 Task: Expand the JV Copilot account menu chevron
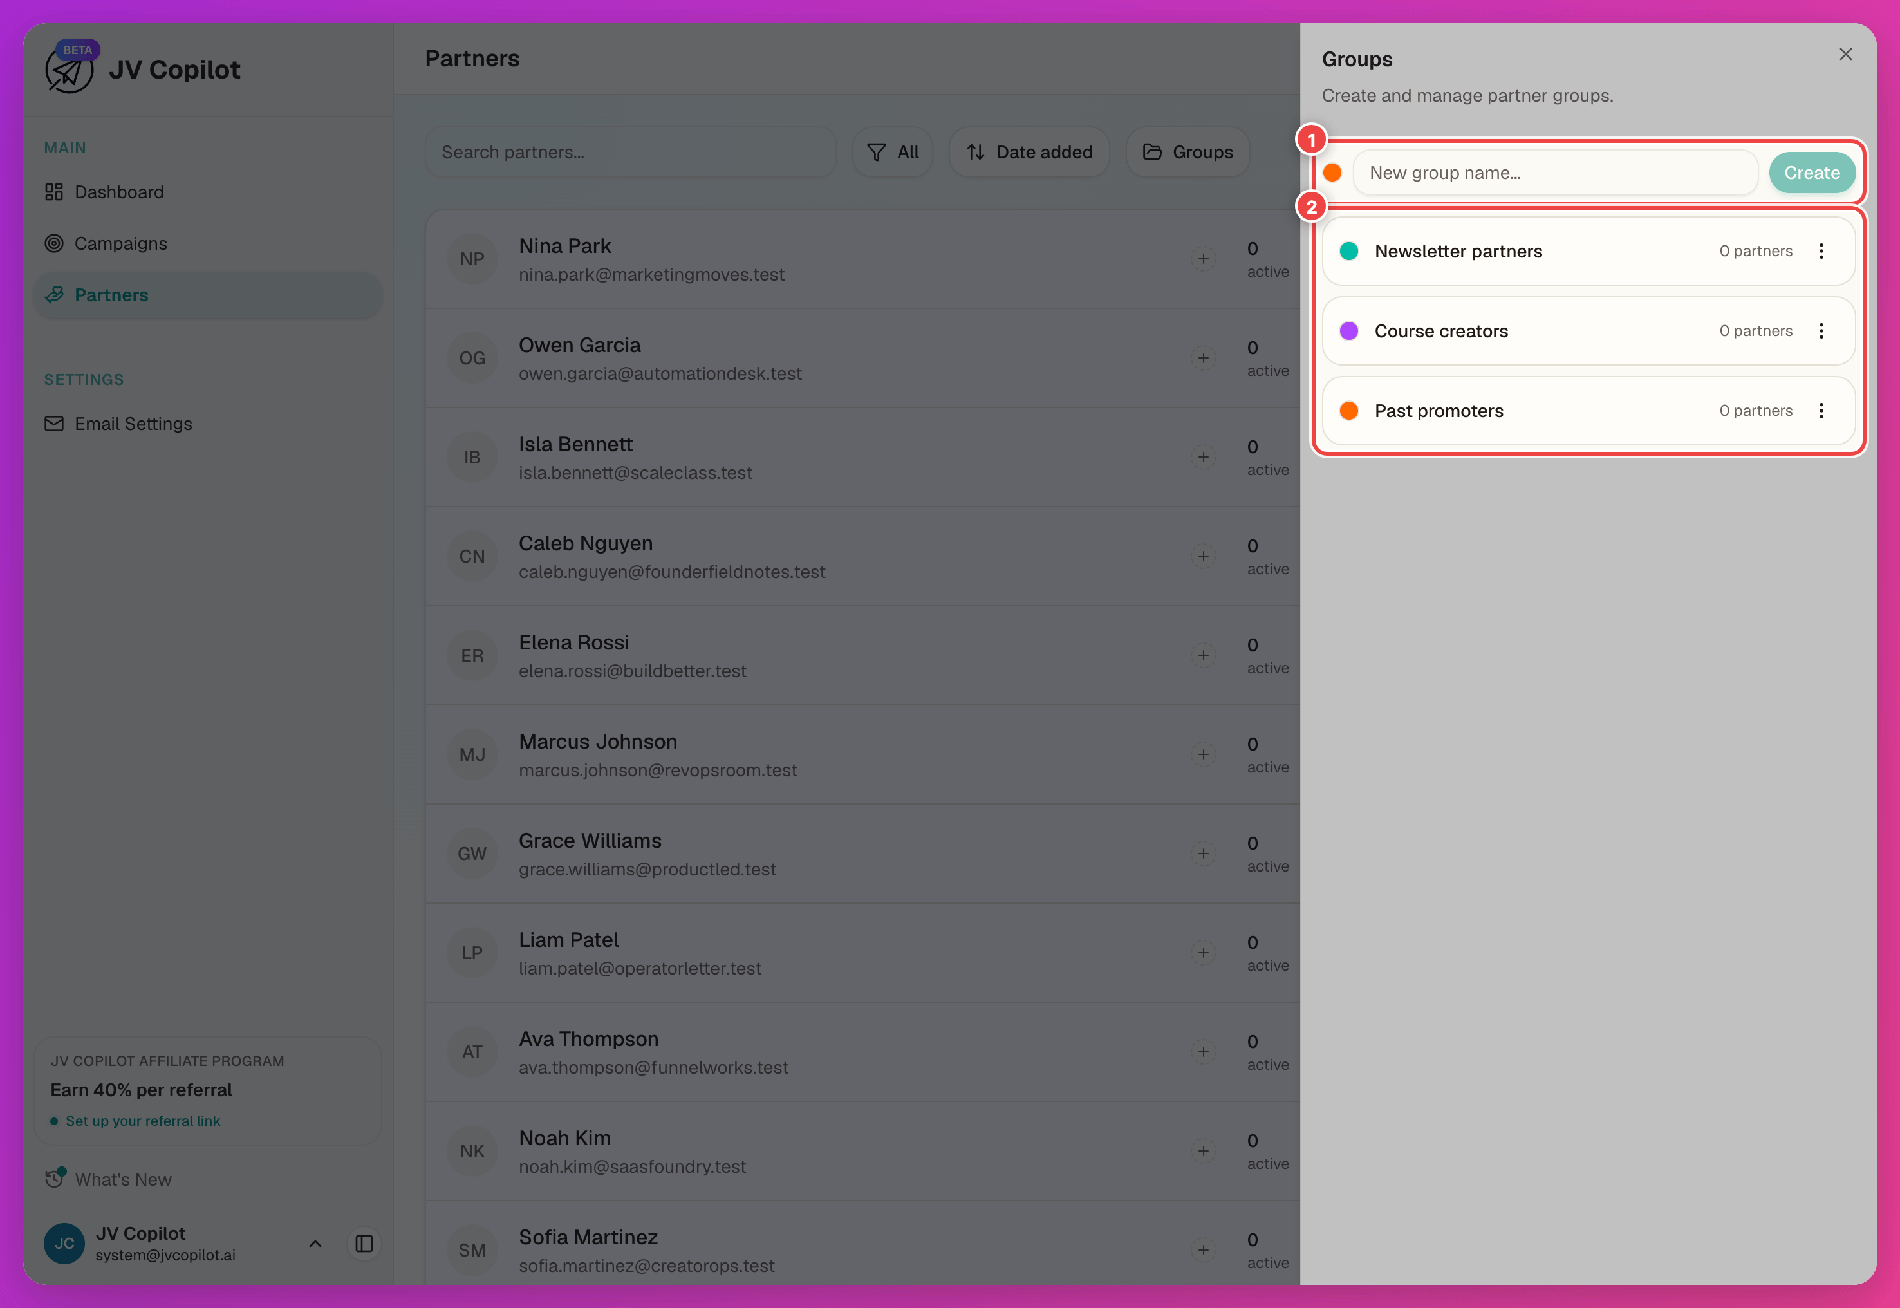315,1243
